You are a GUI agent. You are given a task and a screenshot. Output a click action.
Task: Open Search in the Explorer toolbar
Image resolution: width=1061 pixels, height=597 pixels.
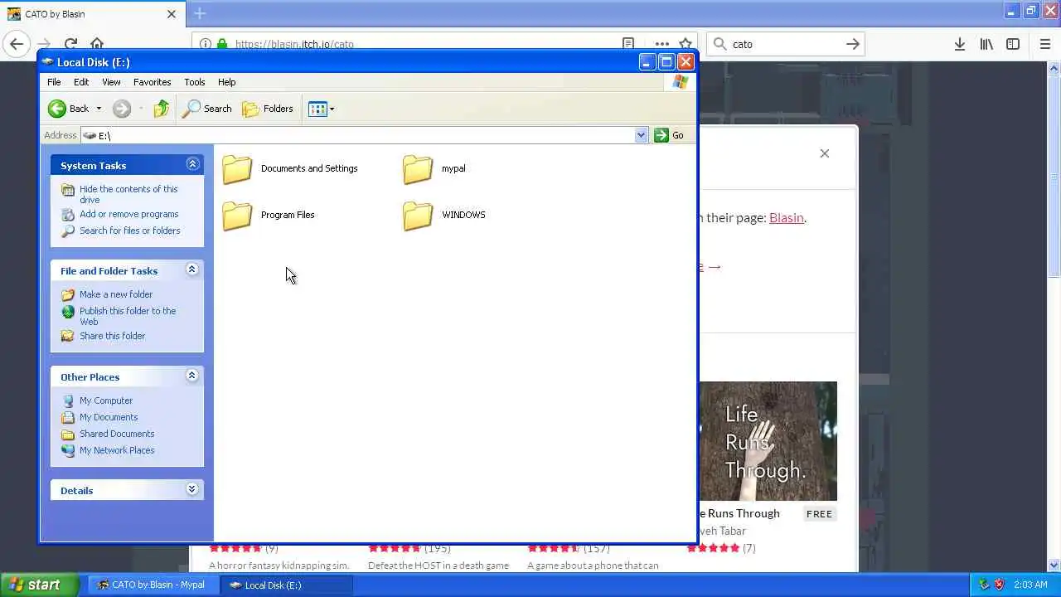[207, 109]
